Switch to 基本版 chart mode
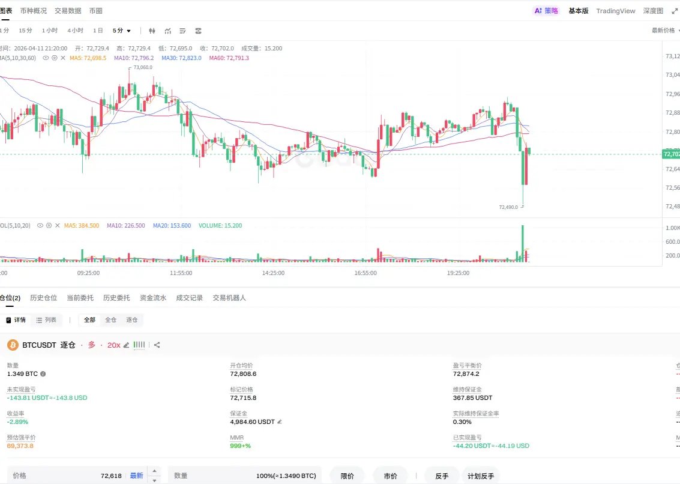 click(x=579, y=11)
